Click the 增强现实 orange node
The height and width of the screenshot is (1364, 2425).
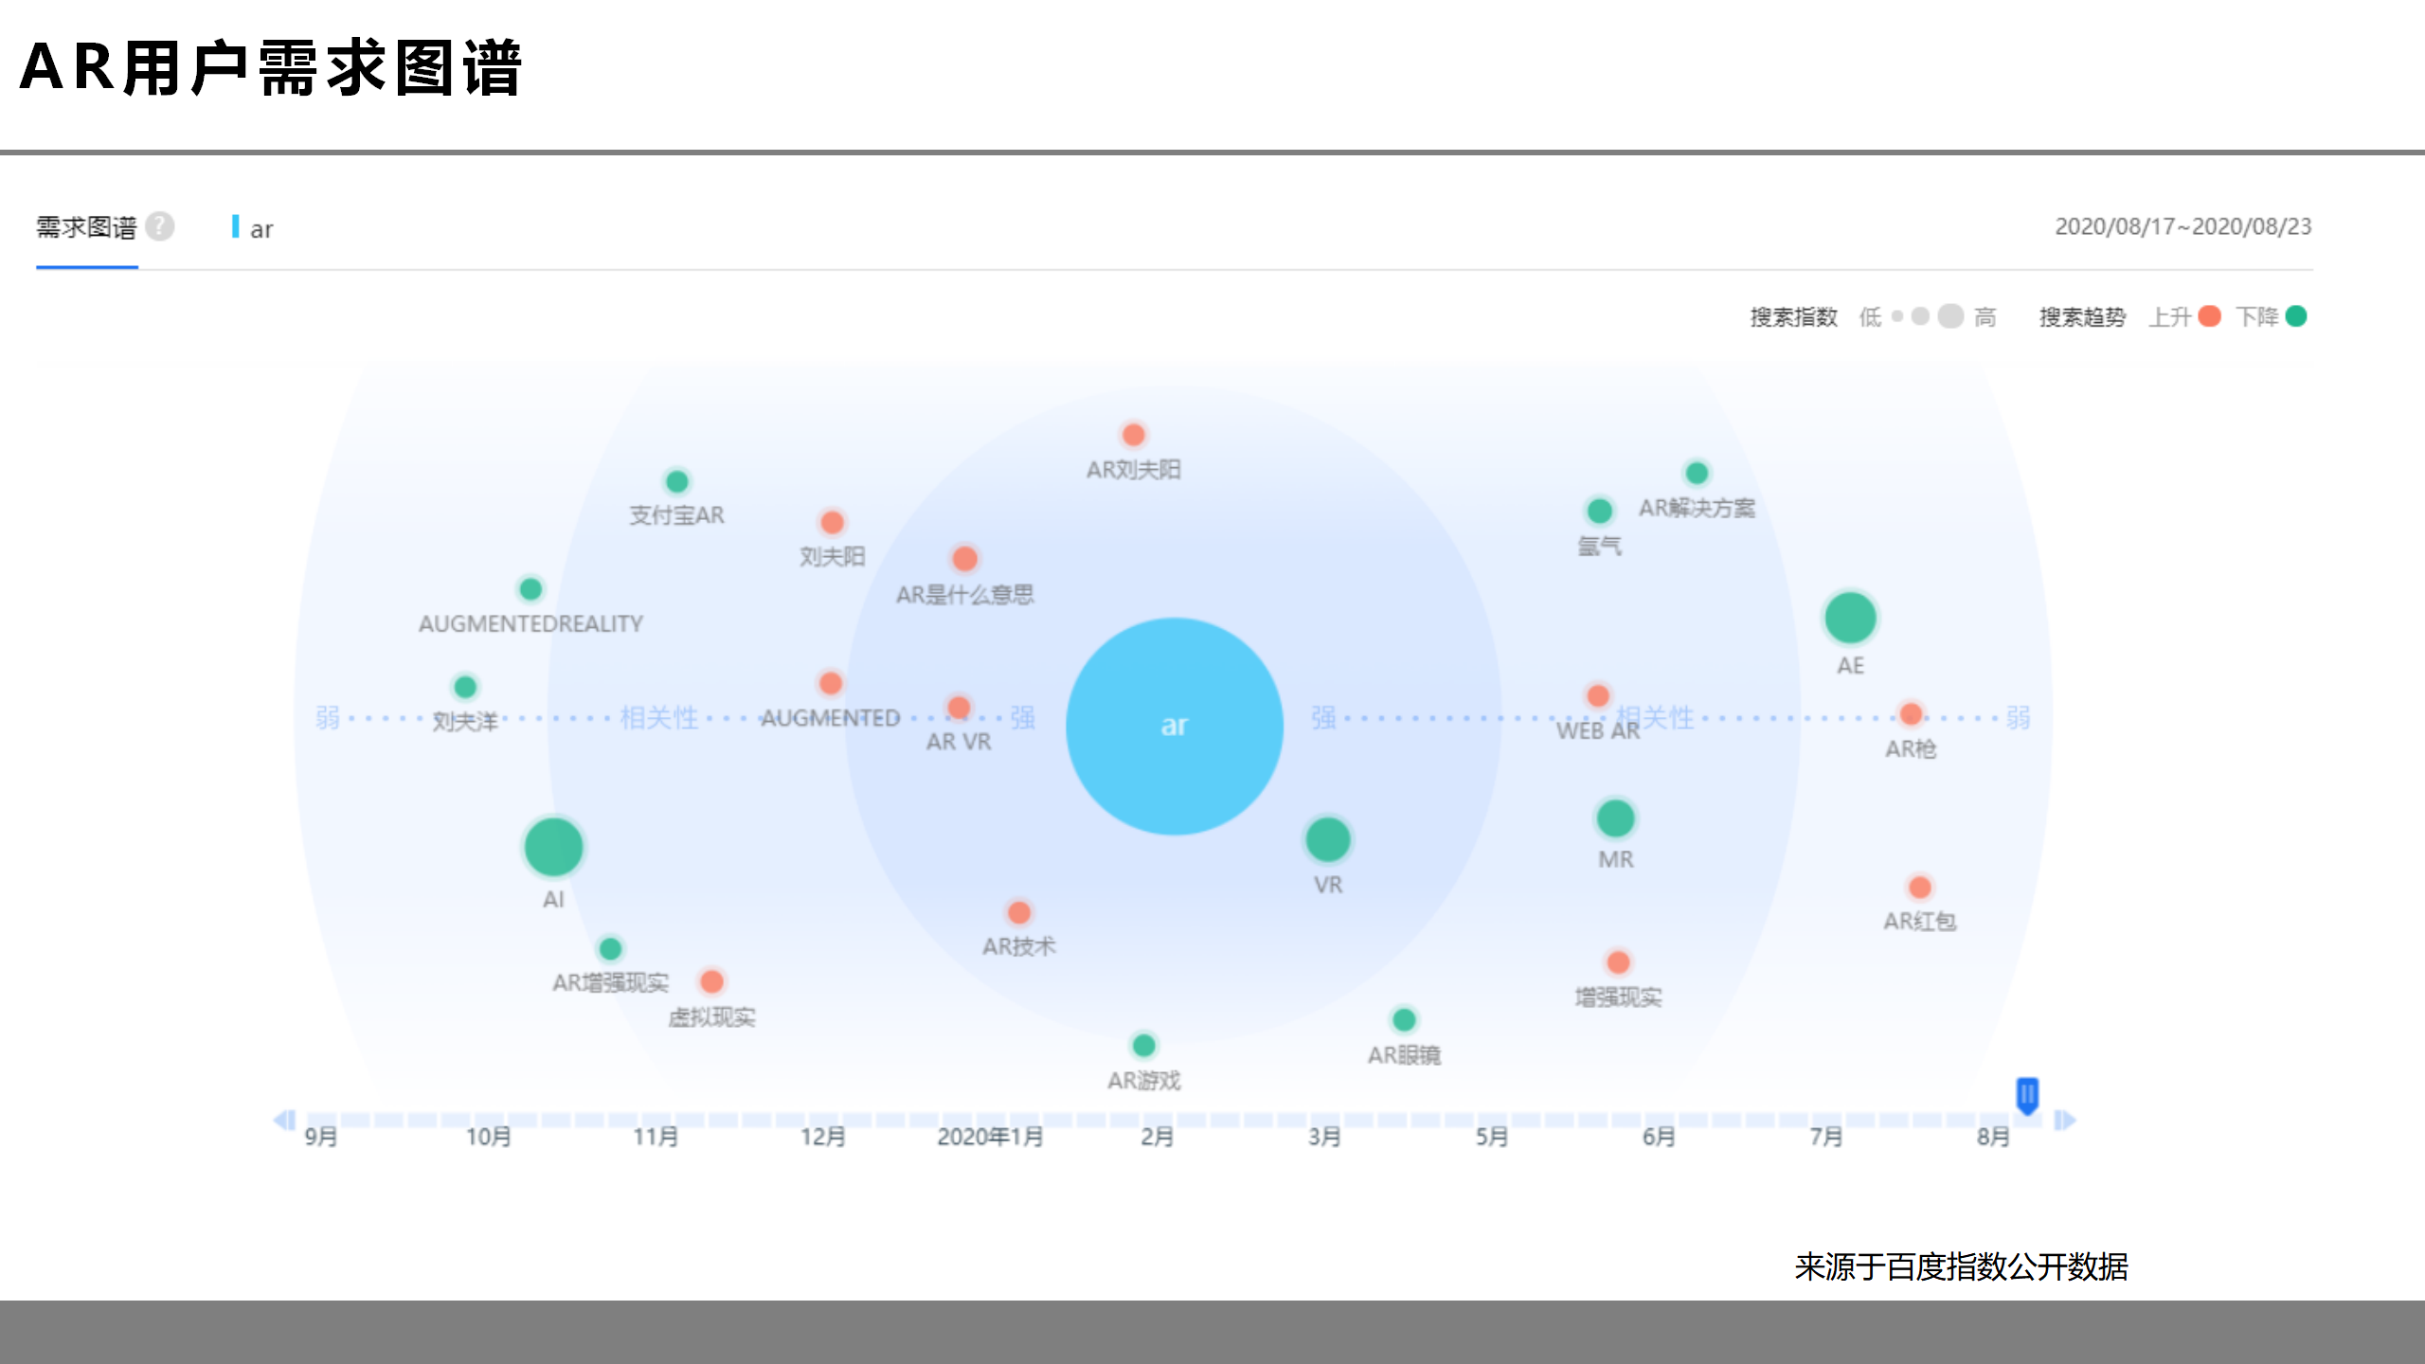point(1619,962)
